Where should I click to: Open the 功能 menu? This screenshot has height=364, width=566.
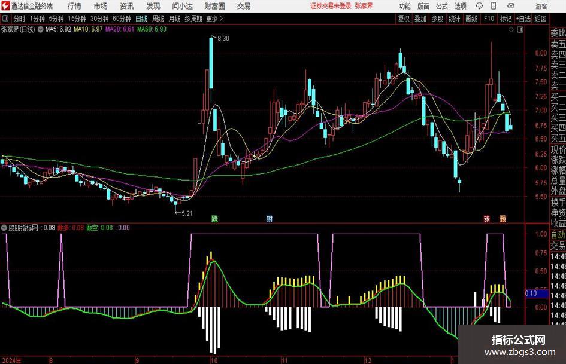[x=405, y=6]
